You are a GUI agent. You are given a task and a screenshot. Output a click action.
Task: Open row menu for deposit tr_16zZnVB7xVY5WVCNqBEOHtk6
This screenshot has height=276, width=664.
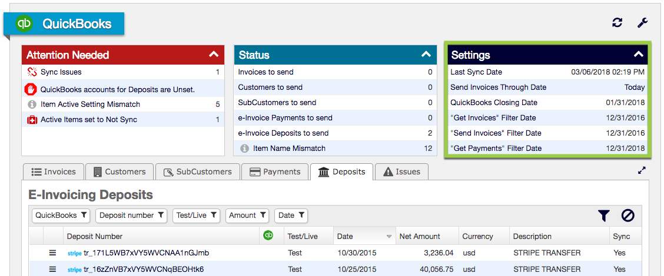pos(52,269)
